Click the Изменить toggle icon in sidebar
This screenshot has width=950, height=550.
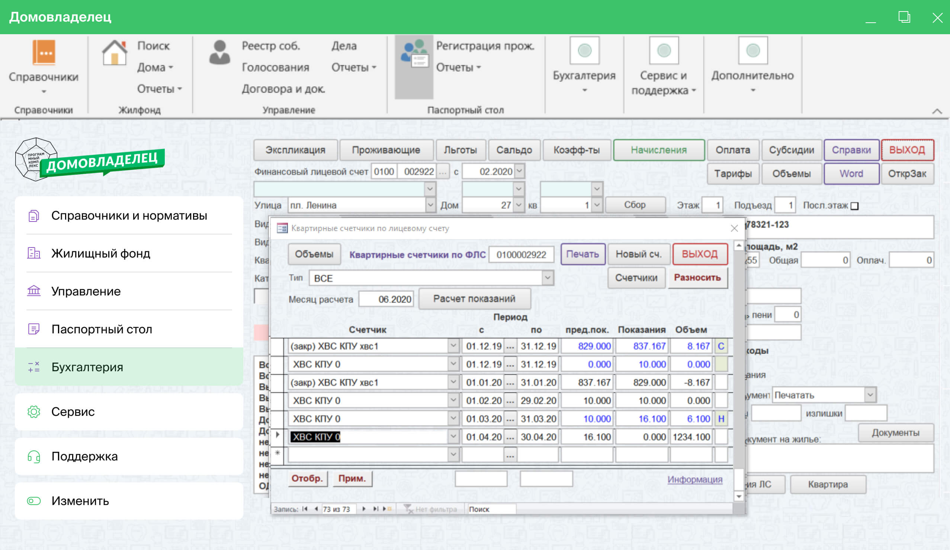click(x=34, y=501)
